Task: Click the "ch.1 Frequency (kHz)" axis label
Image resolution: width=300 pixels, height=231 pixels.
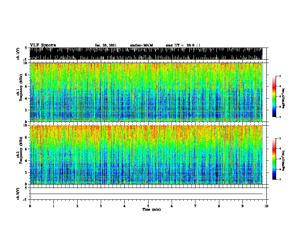Action: point(20,88)
